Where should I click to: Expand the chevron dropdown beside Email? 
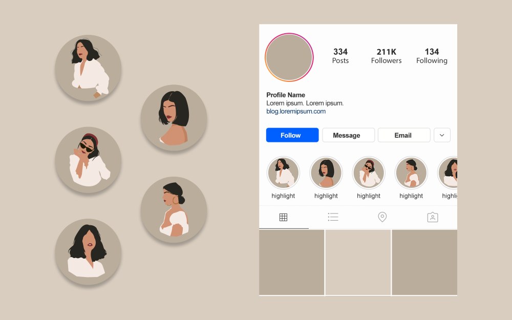click(x=442, y=135)
